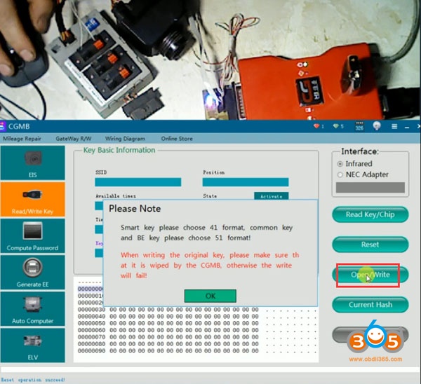421x384 pixels.
Task: Click the 'Smart key please choose 41 format' message
Action: pyautogui.click(x=206, y=233)
